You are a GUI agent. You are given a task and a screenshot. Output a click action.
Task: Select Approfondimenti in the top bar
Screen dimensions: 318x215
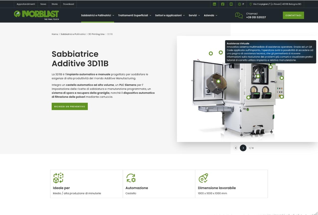point(26,4)
